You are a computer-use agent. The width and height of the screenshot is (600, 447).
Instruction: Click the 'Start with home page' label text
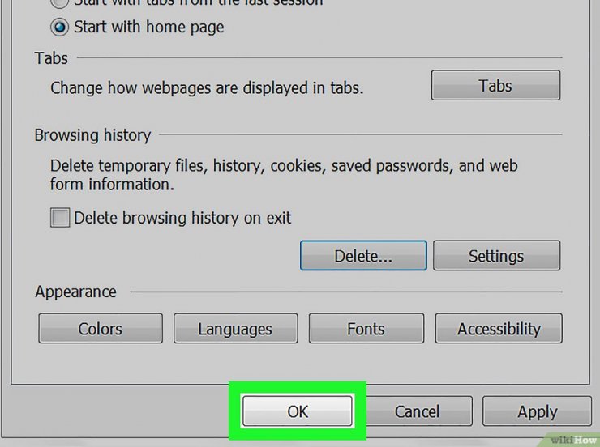[149, 27]
